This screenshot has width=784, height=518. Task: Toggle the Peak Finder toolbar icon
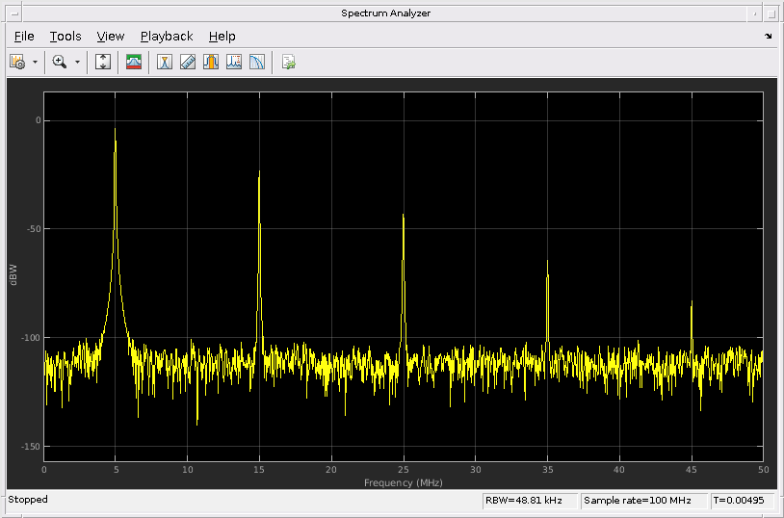[x=234, y=62]
